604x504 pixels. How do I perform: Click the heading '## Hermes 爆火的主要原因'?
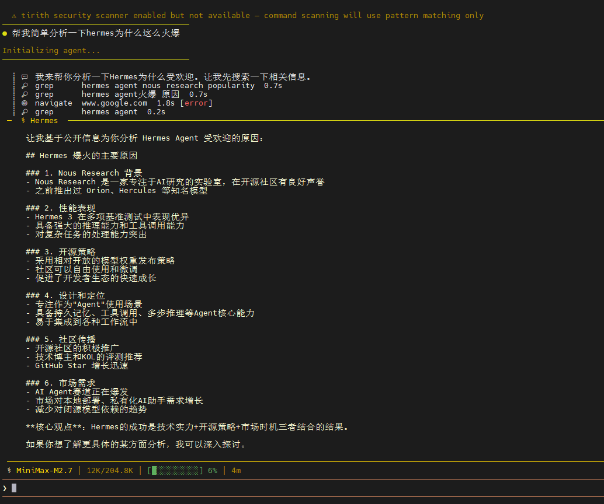coord(82,156)
